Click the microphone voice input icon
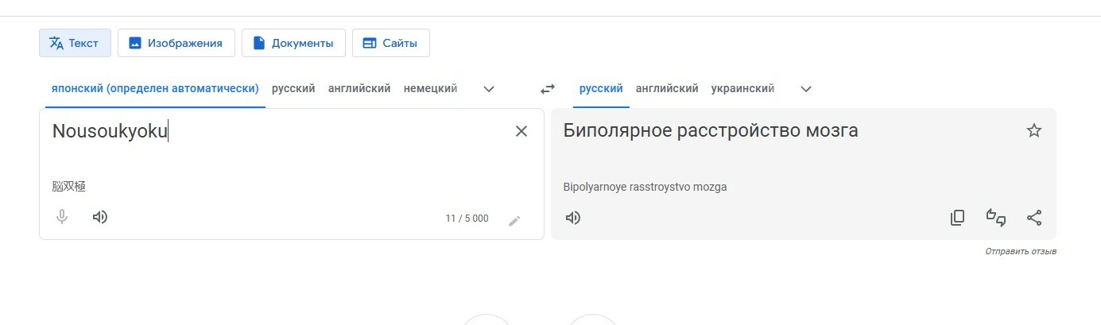The height and width of the screenshot is (325, 1101). coord(62,217)
